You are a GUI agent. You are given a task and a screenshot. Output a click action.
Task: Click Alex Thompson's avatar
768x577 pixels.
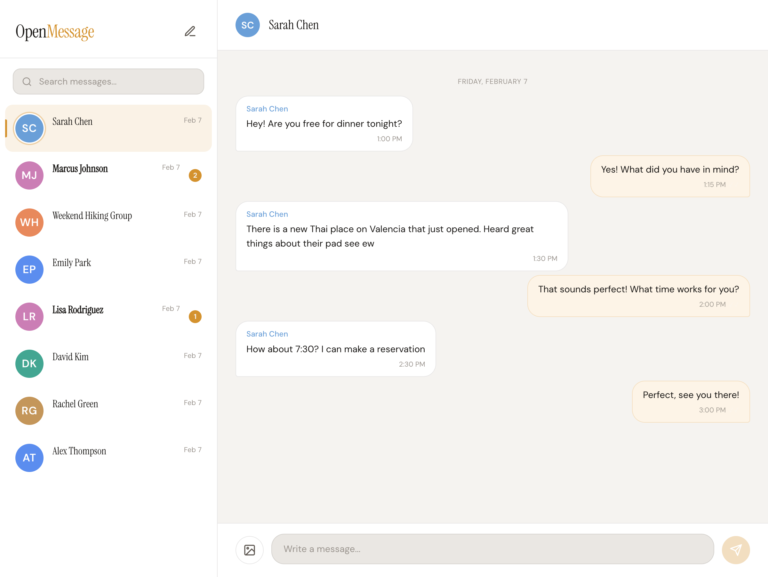coord(29,458)
